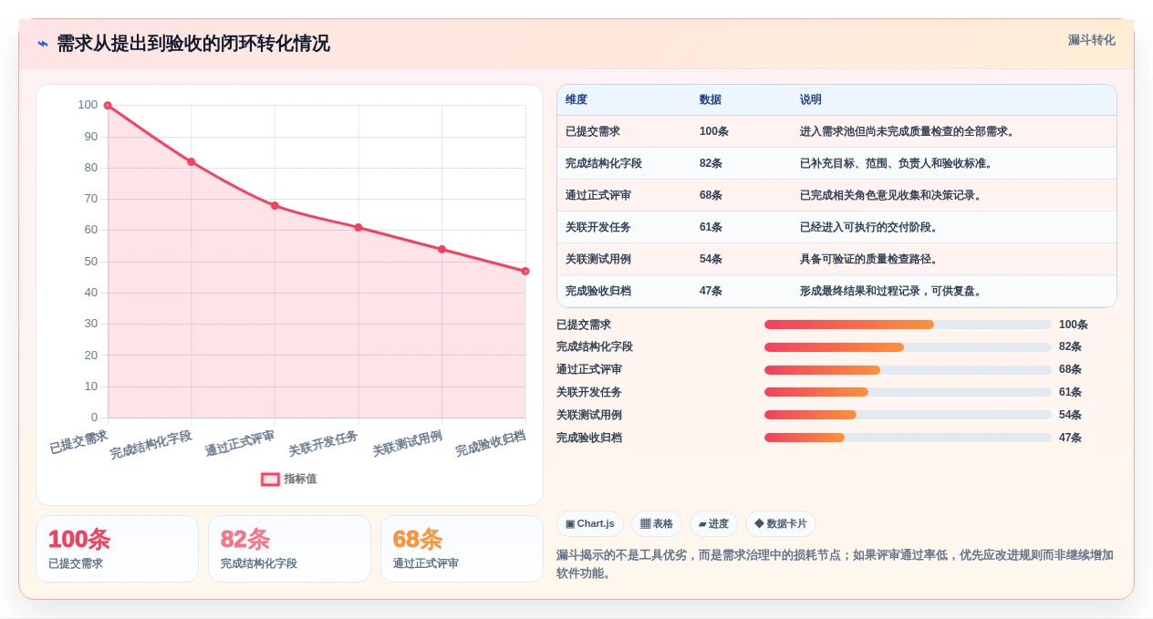This screenshot has height=619, width=1153.
Task: Click the grid icon in 表格 chip
Action: tap(645, 524)
